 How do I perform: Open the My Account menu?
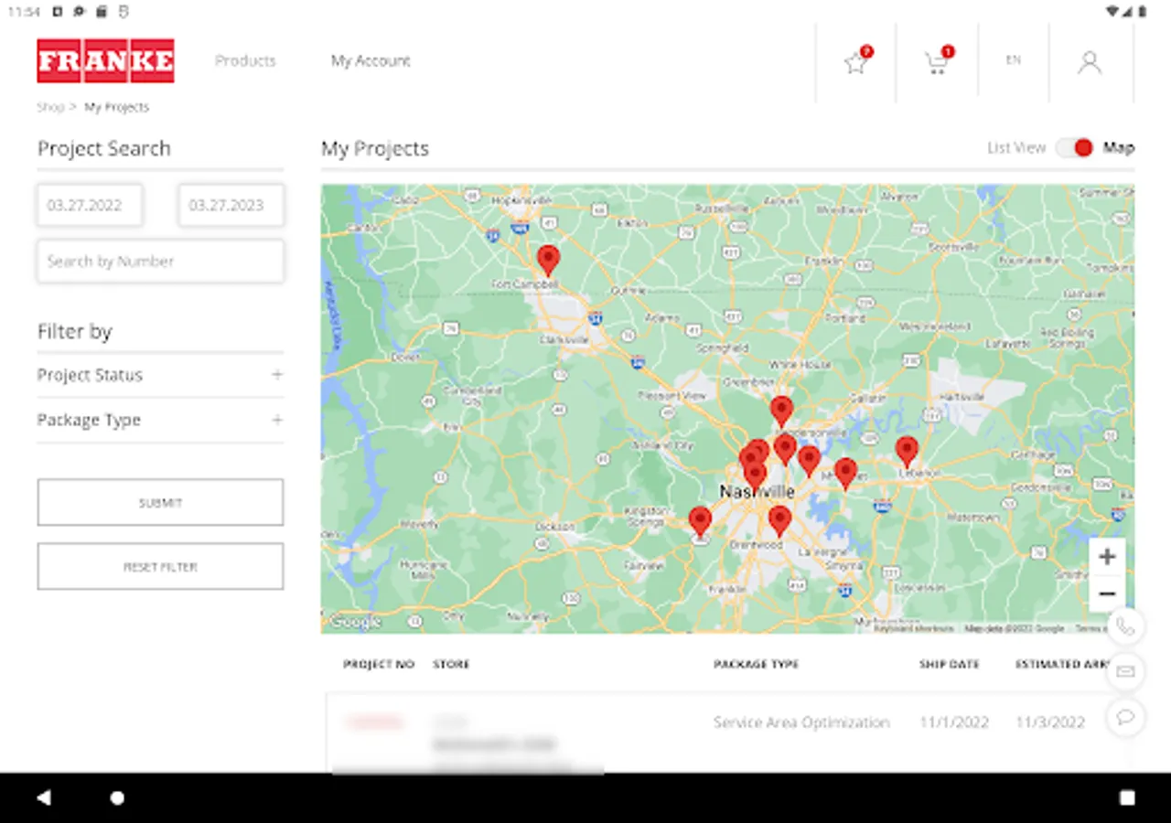click(x=371, y=61)
